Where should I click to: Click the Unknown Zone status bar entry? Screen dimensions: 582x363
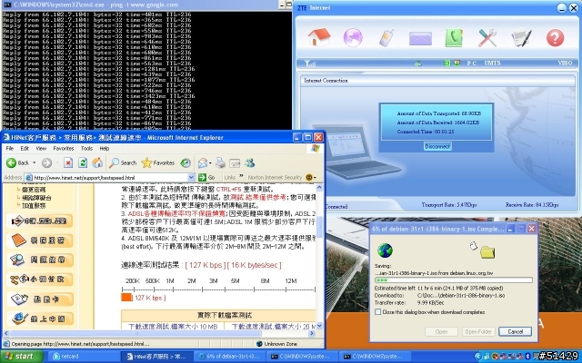click(x=276, y=344)
